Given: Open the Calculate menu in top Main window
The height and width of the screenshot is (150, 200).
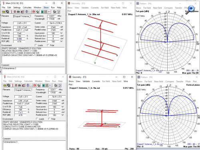Looking at the screenshot, I should click(x=27, y=8).
